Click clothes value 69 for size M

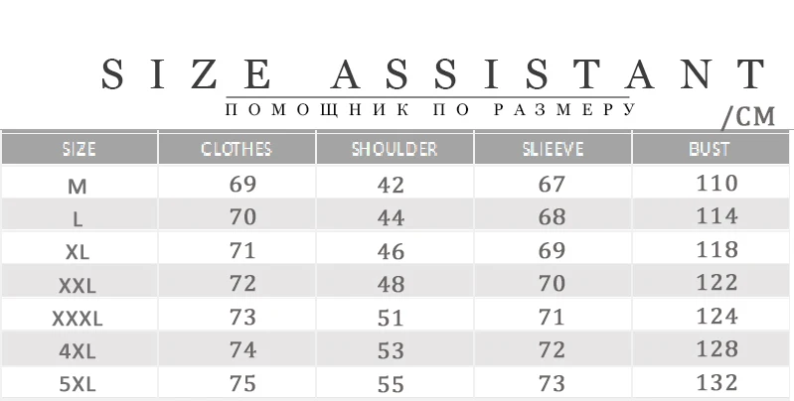pyautogui.click(x=242, y=184)
